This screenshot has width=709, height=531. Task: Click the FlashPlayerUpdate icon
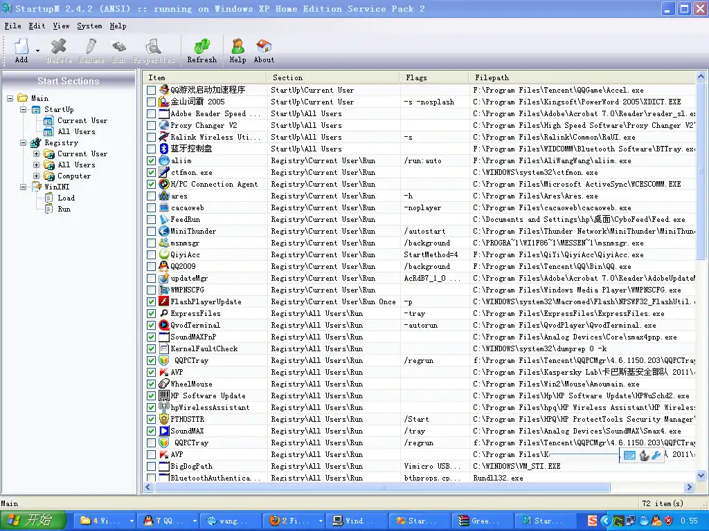point(163,301)
